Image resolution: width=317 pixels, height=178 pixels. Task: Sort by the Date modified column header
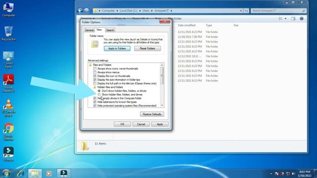coord(187,25)
